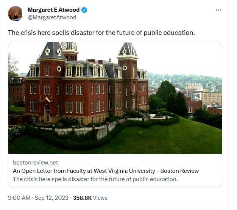Open the tweet's more options ellipsis menu

pos(218,10)
